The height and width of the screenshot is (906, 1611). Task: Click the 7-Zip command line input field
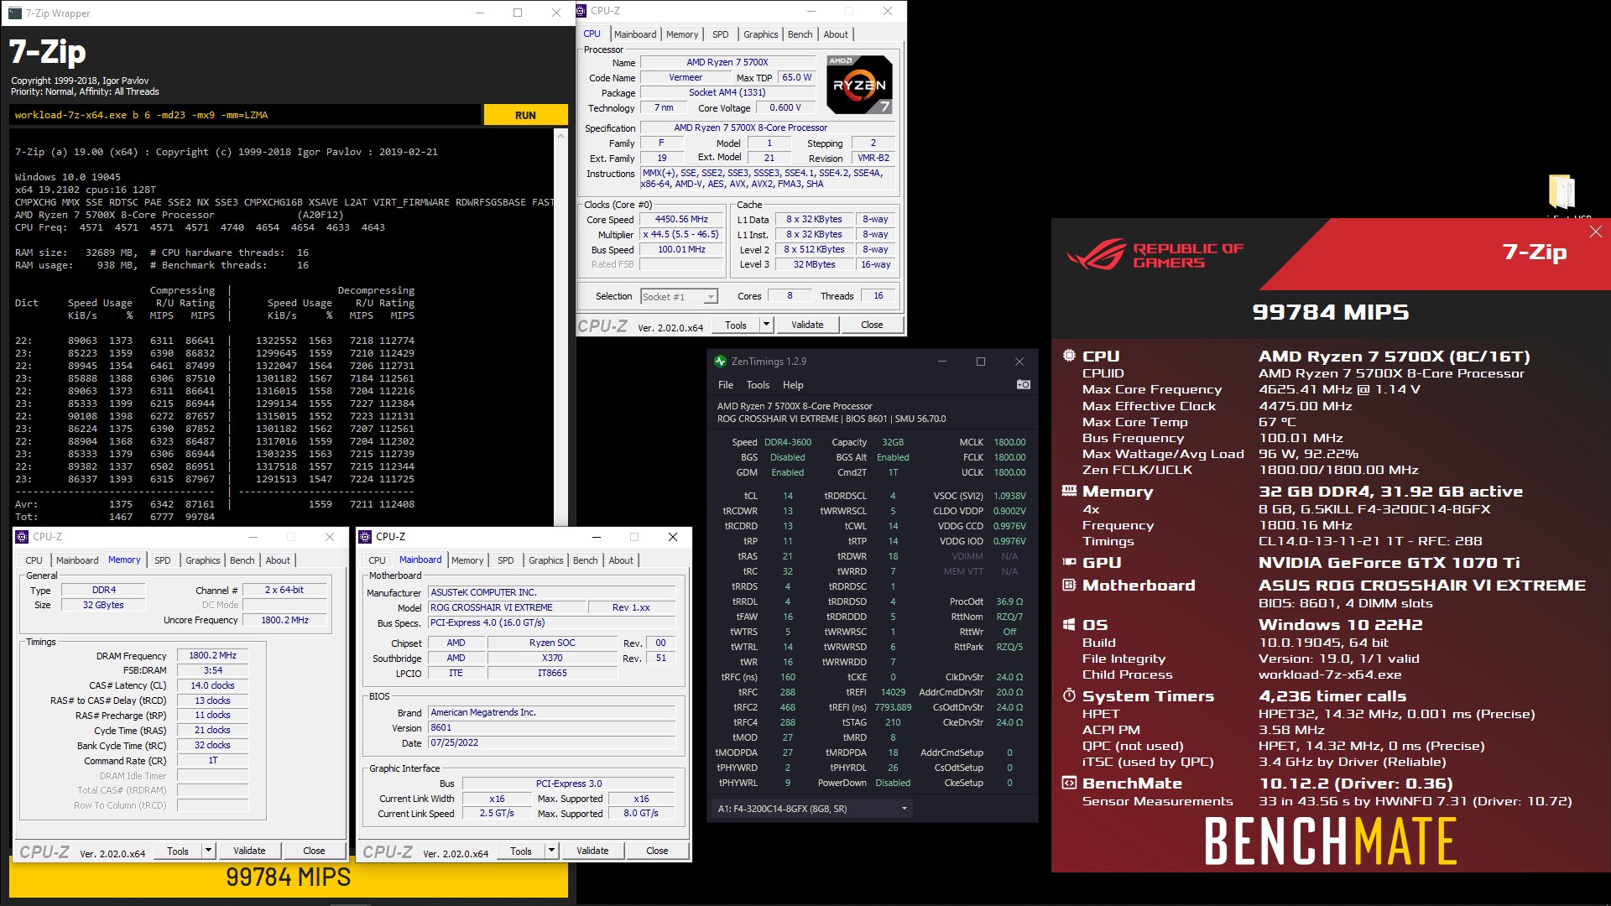[245, 115]
